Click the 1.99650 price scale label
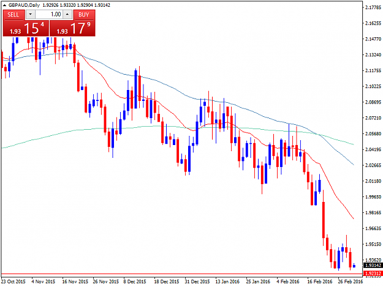The width and height of the screenshot is (383, 287). pos(373,197)
